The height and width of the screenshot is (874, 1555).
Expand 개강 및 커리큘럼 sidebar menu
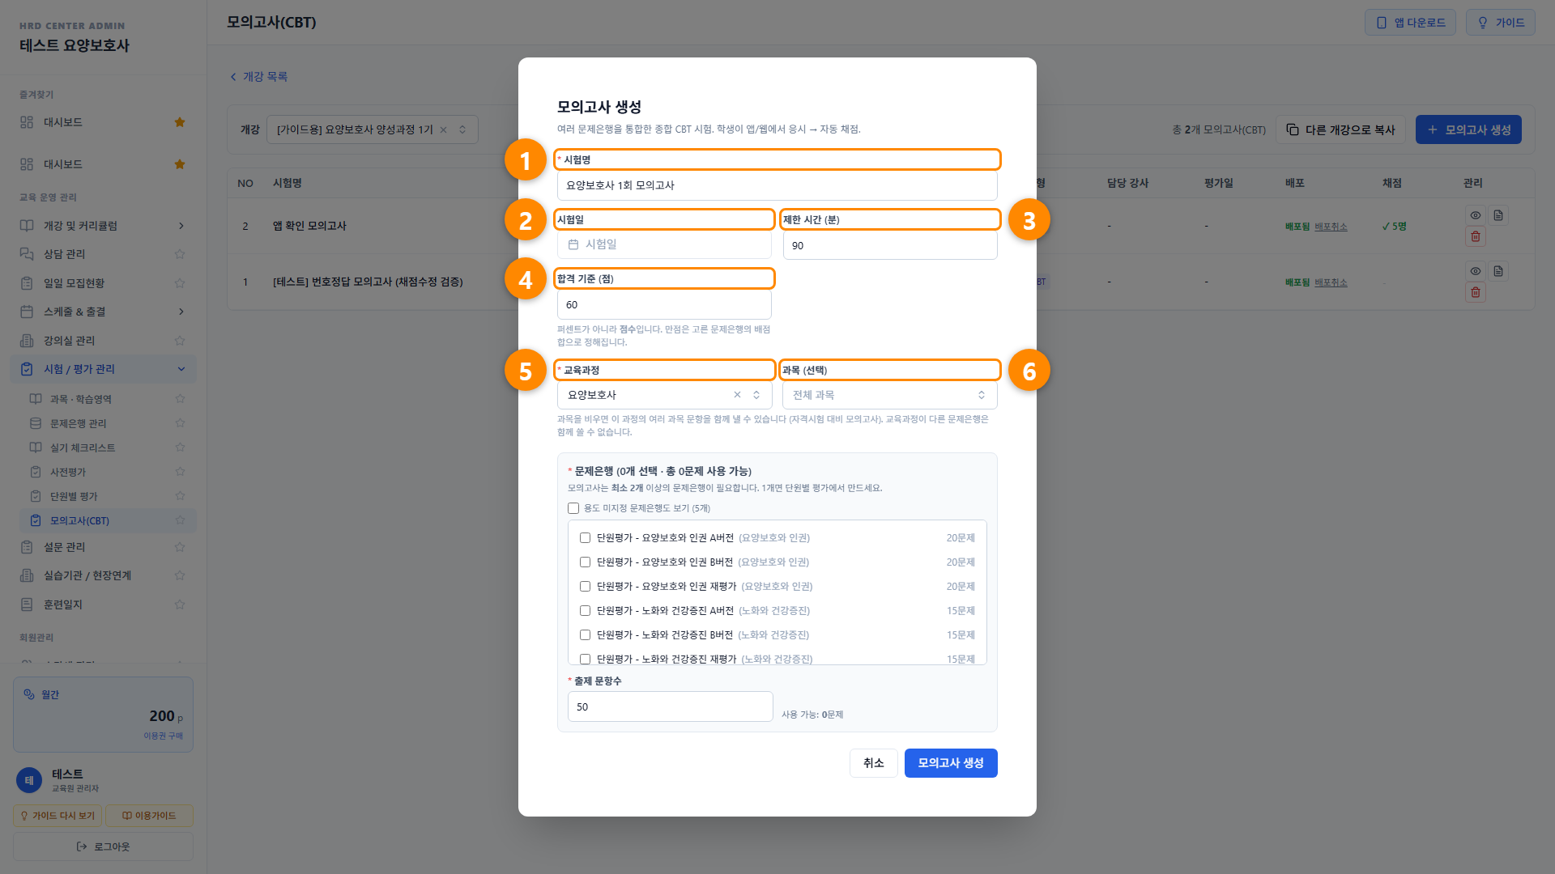click(103, 226)
